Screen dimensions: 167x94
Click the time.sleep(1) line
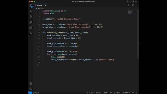(x=58, y=57)
